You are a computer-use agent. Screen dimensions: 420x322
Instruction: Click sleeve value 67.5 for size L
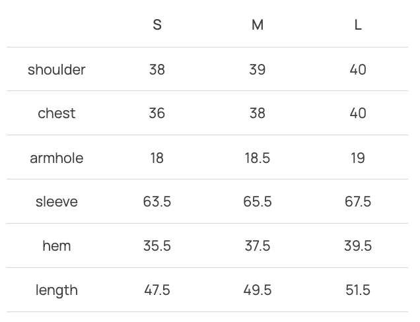(358, 202)
